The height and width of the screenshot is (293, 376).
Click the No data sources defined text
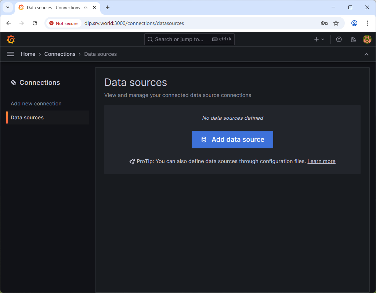tap(232, 118)
